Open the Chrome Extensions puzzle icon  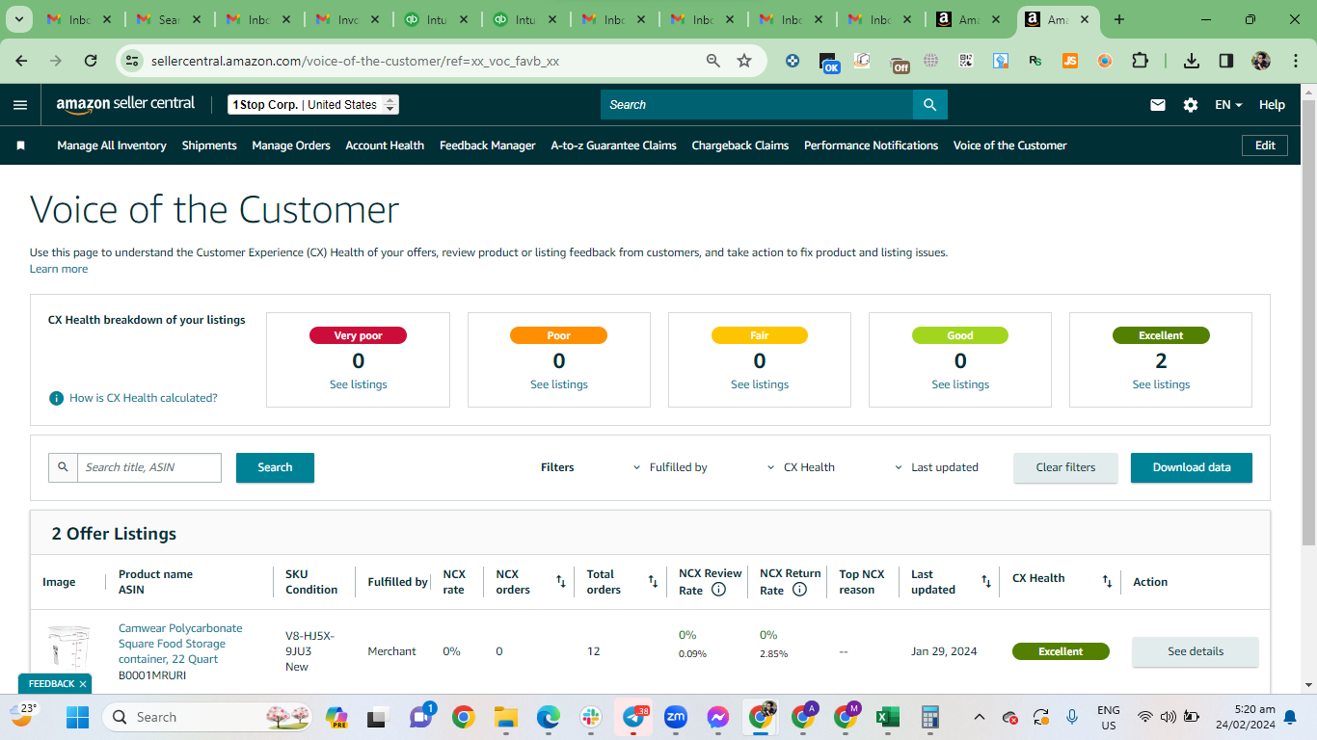(x=1140, y=61)
